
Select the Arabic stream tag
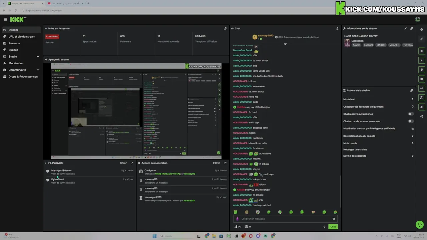(x=356, y=45)
